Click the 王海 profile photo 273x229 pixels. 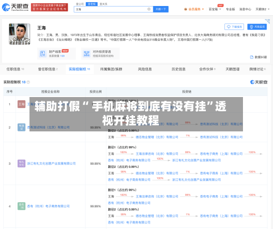[20, 34]
